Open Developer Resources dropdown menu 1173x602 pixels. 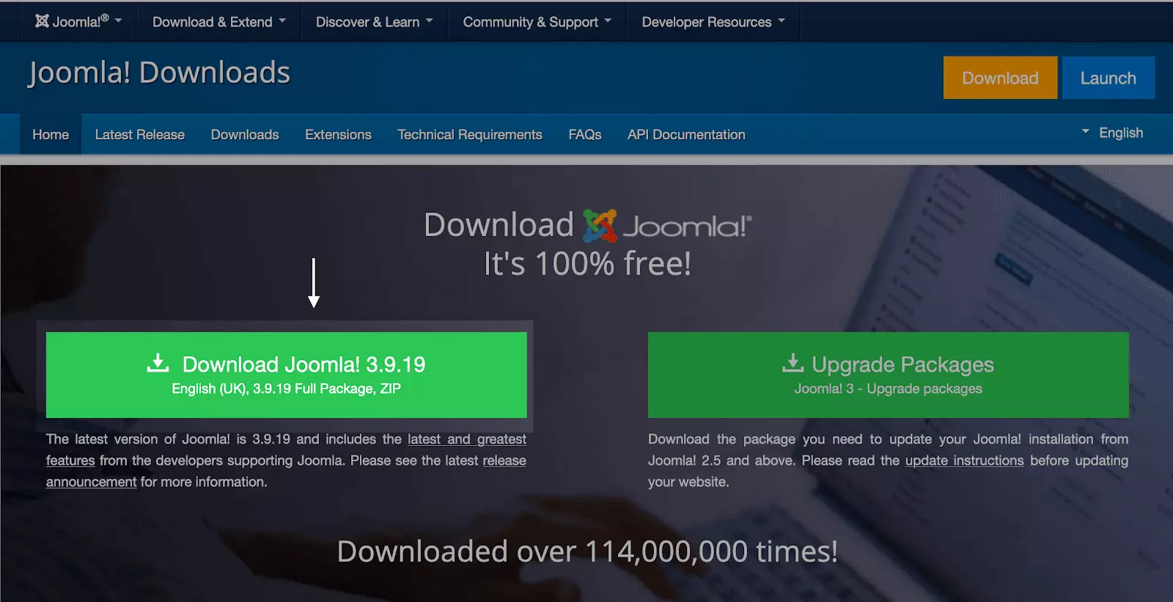tap(713, 22)
